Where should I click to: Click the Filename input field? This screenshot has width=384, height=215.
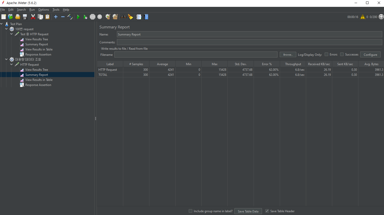click(x=196, y=55)
